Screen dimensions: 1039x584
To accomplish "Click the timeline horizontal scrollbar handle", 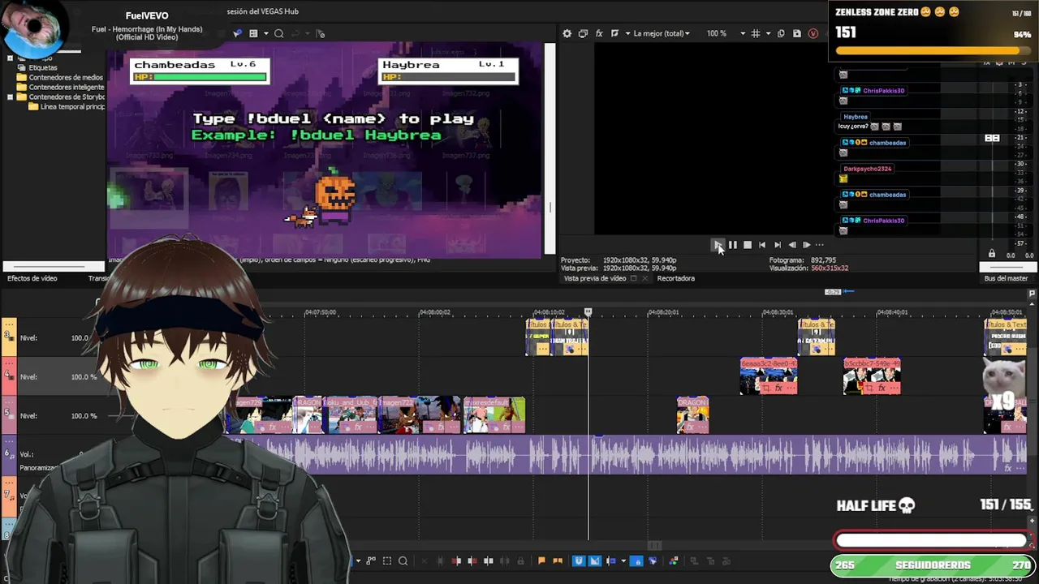I will click(x=654, y=545).
